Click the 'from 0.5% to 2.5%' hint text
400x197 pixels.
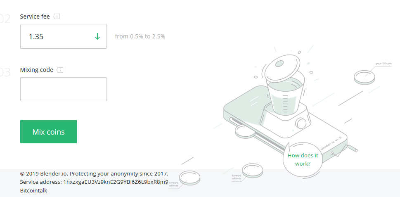click(x=140, y=36)
